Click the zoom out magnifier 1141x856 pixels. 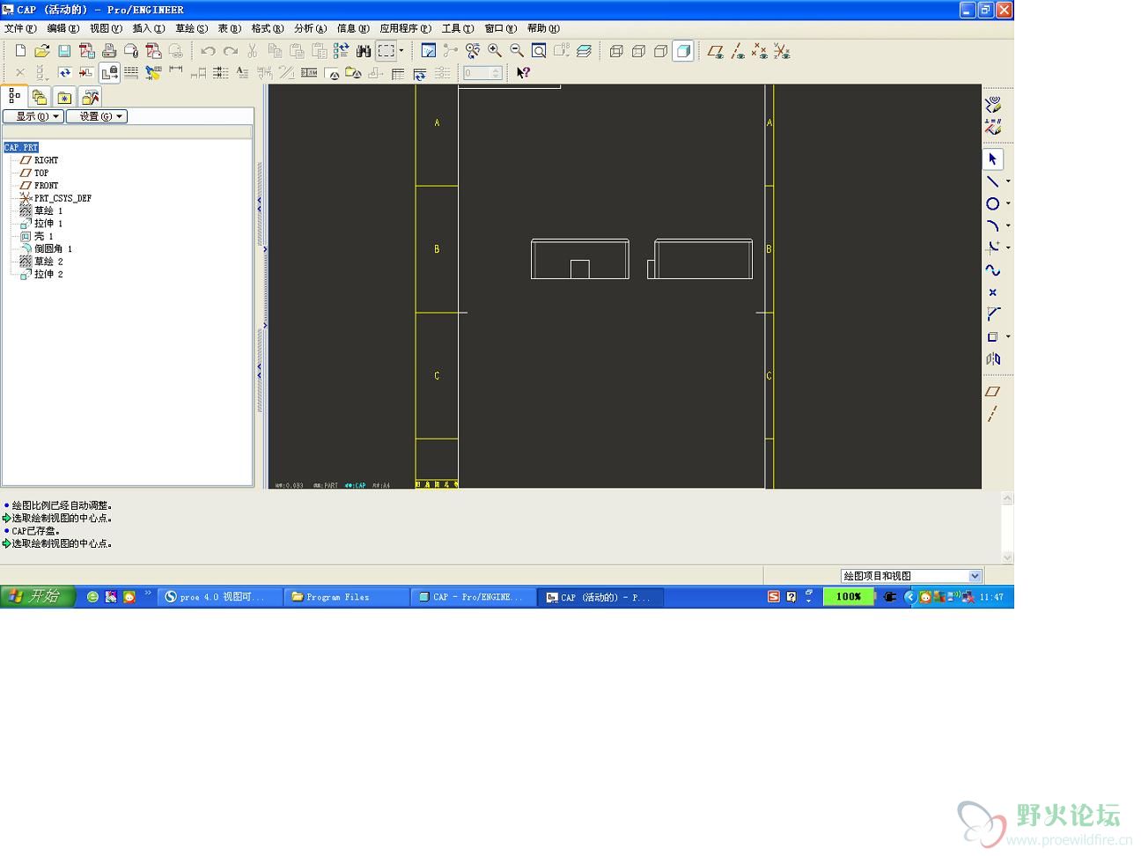point(517,51)
